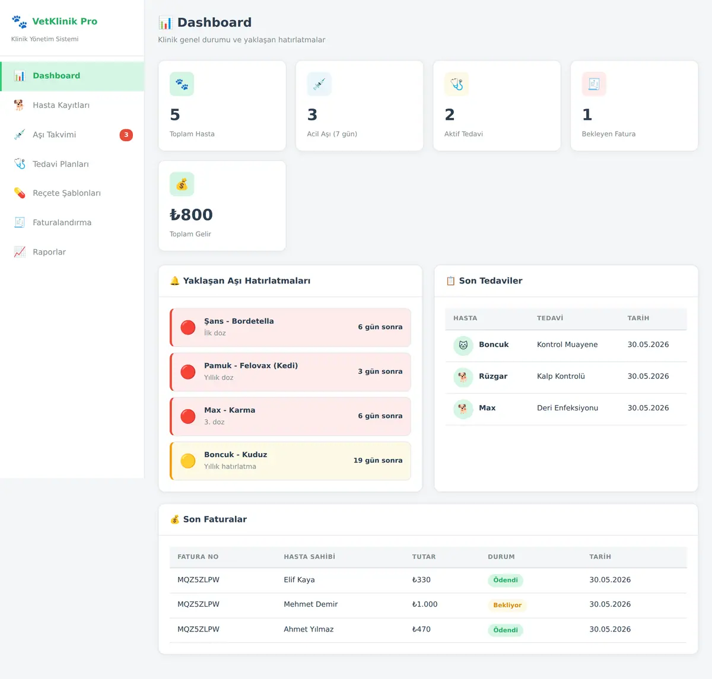Select the Şans - Bordetella reminder title
The width and height of the screenshot is (712, 679).
click(239, 321)
